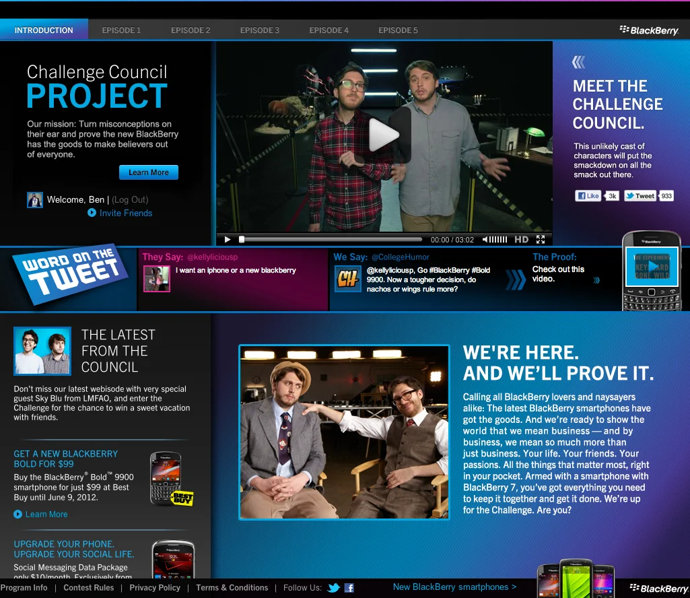Screen dimensions: 690x598
Task: Click the photo of the two men in chairs
Action: click(x=344, y=432)
